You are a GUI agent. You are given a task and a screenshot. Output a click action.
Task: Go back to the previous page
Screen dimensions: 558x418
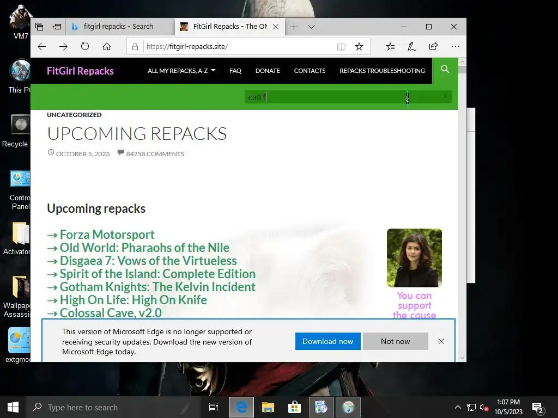pos(41,47)
